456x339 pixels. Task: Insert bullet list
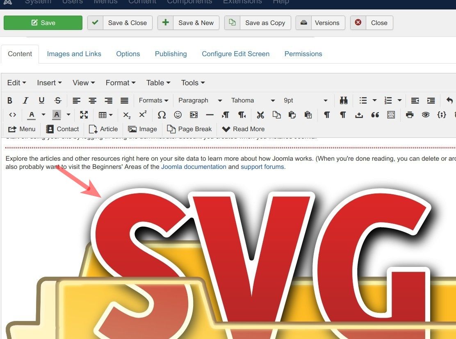tap(363, 100)
